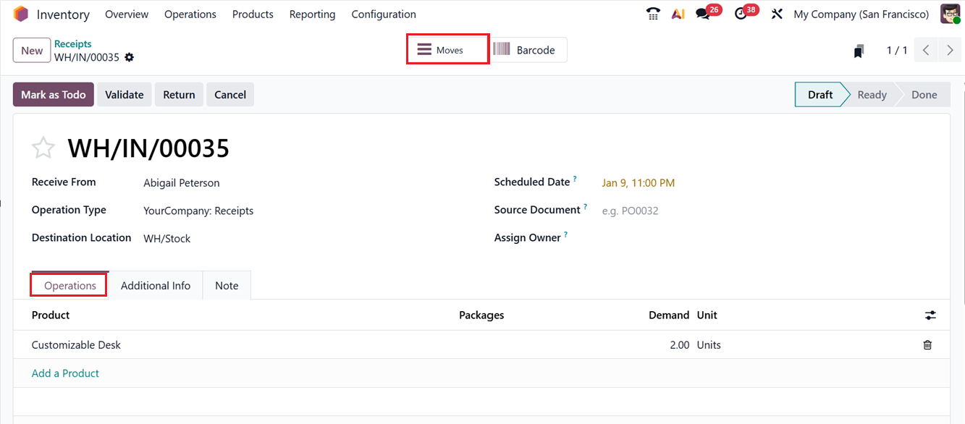This screenshot has height=424, width=965.
Task: Open the gear actions menu beside WH/IN/00035
Action: (x=129, y=56)
